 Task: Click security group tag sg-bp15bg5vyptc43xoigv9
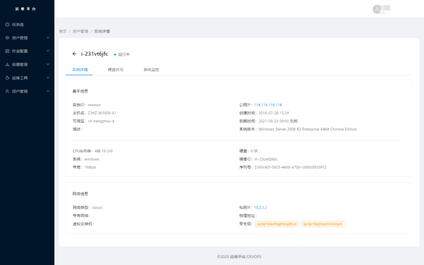pyautogui.click(x=323, y=224)
